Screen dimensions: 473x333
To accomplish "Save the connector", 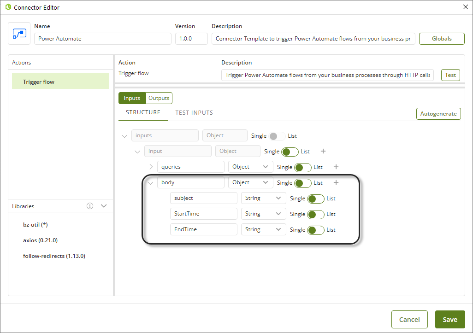I will tap(450, 320).
